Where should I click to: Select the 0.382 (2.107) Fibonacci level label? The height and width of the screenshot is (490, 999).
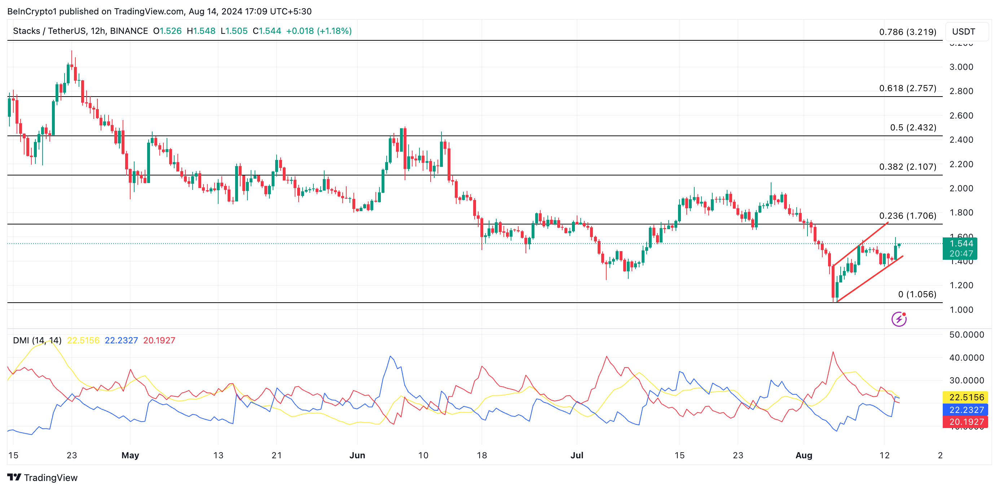pyautogui.click(x=907, y=166)
